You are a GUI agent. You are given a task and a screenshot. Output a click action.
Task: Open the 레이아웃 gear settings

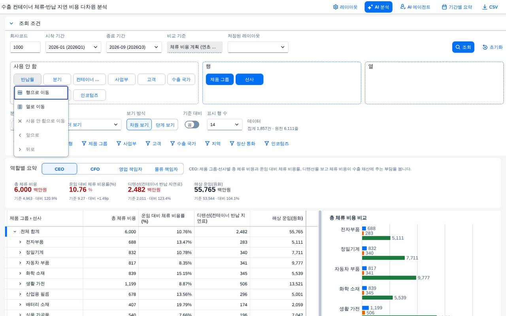pos(345,7)
